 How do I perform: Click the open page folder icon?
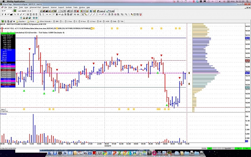pos(24,18)
